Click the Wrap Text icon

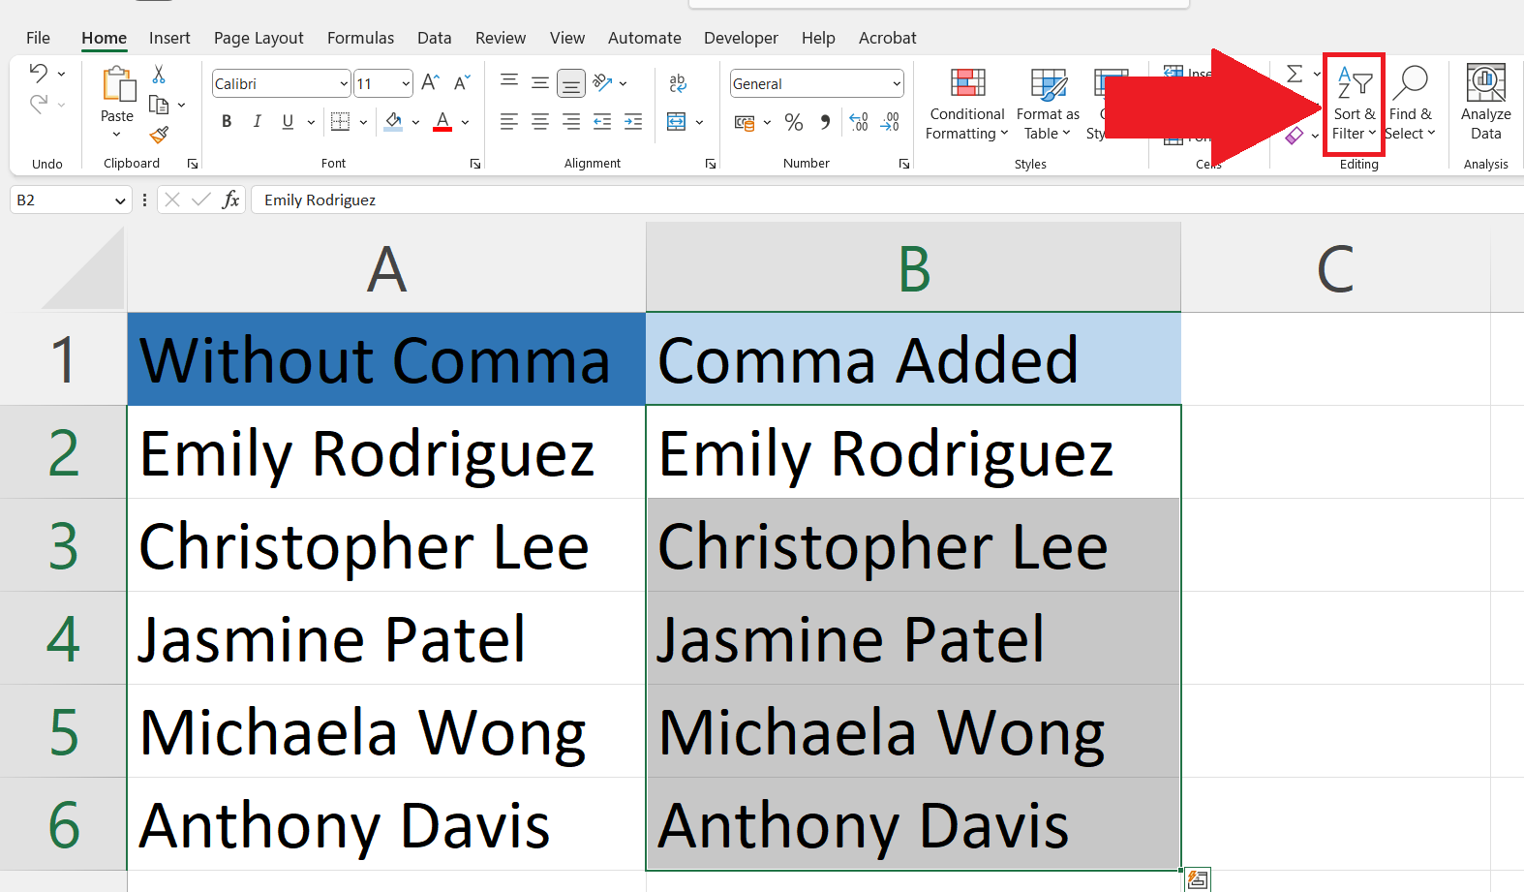pos(678,83)
